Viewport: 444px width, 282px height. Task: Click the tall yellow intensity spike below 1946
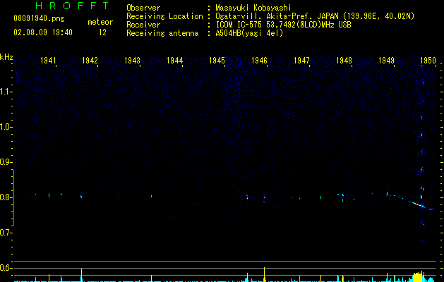point(264,274)
